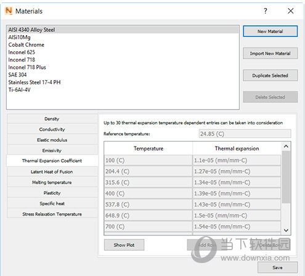The width and height of the screenshot is (305, 276).
Task: Open Melting temperature tab
Action: (52, 182)
